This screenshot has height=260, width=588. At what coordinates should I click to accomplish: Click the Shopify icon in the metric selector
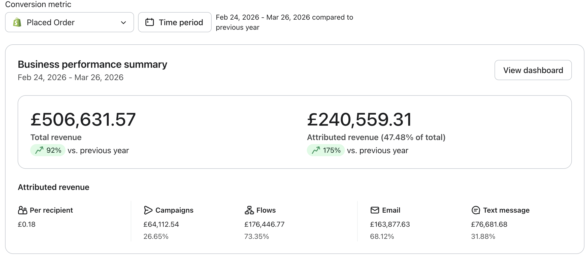(x=17, y=22)
